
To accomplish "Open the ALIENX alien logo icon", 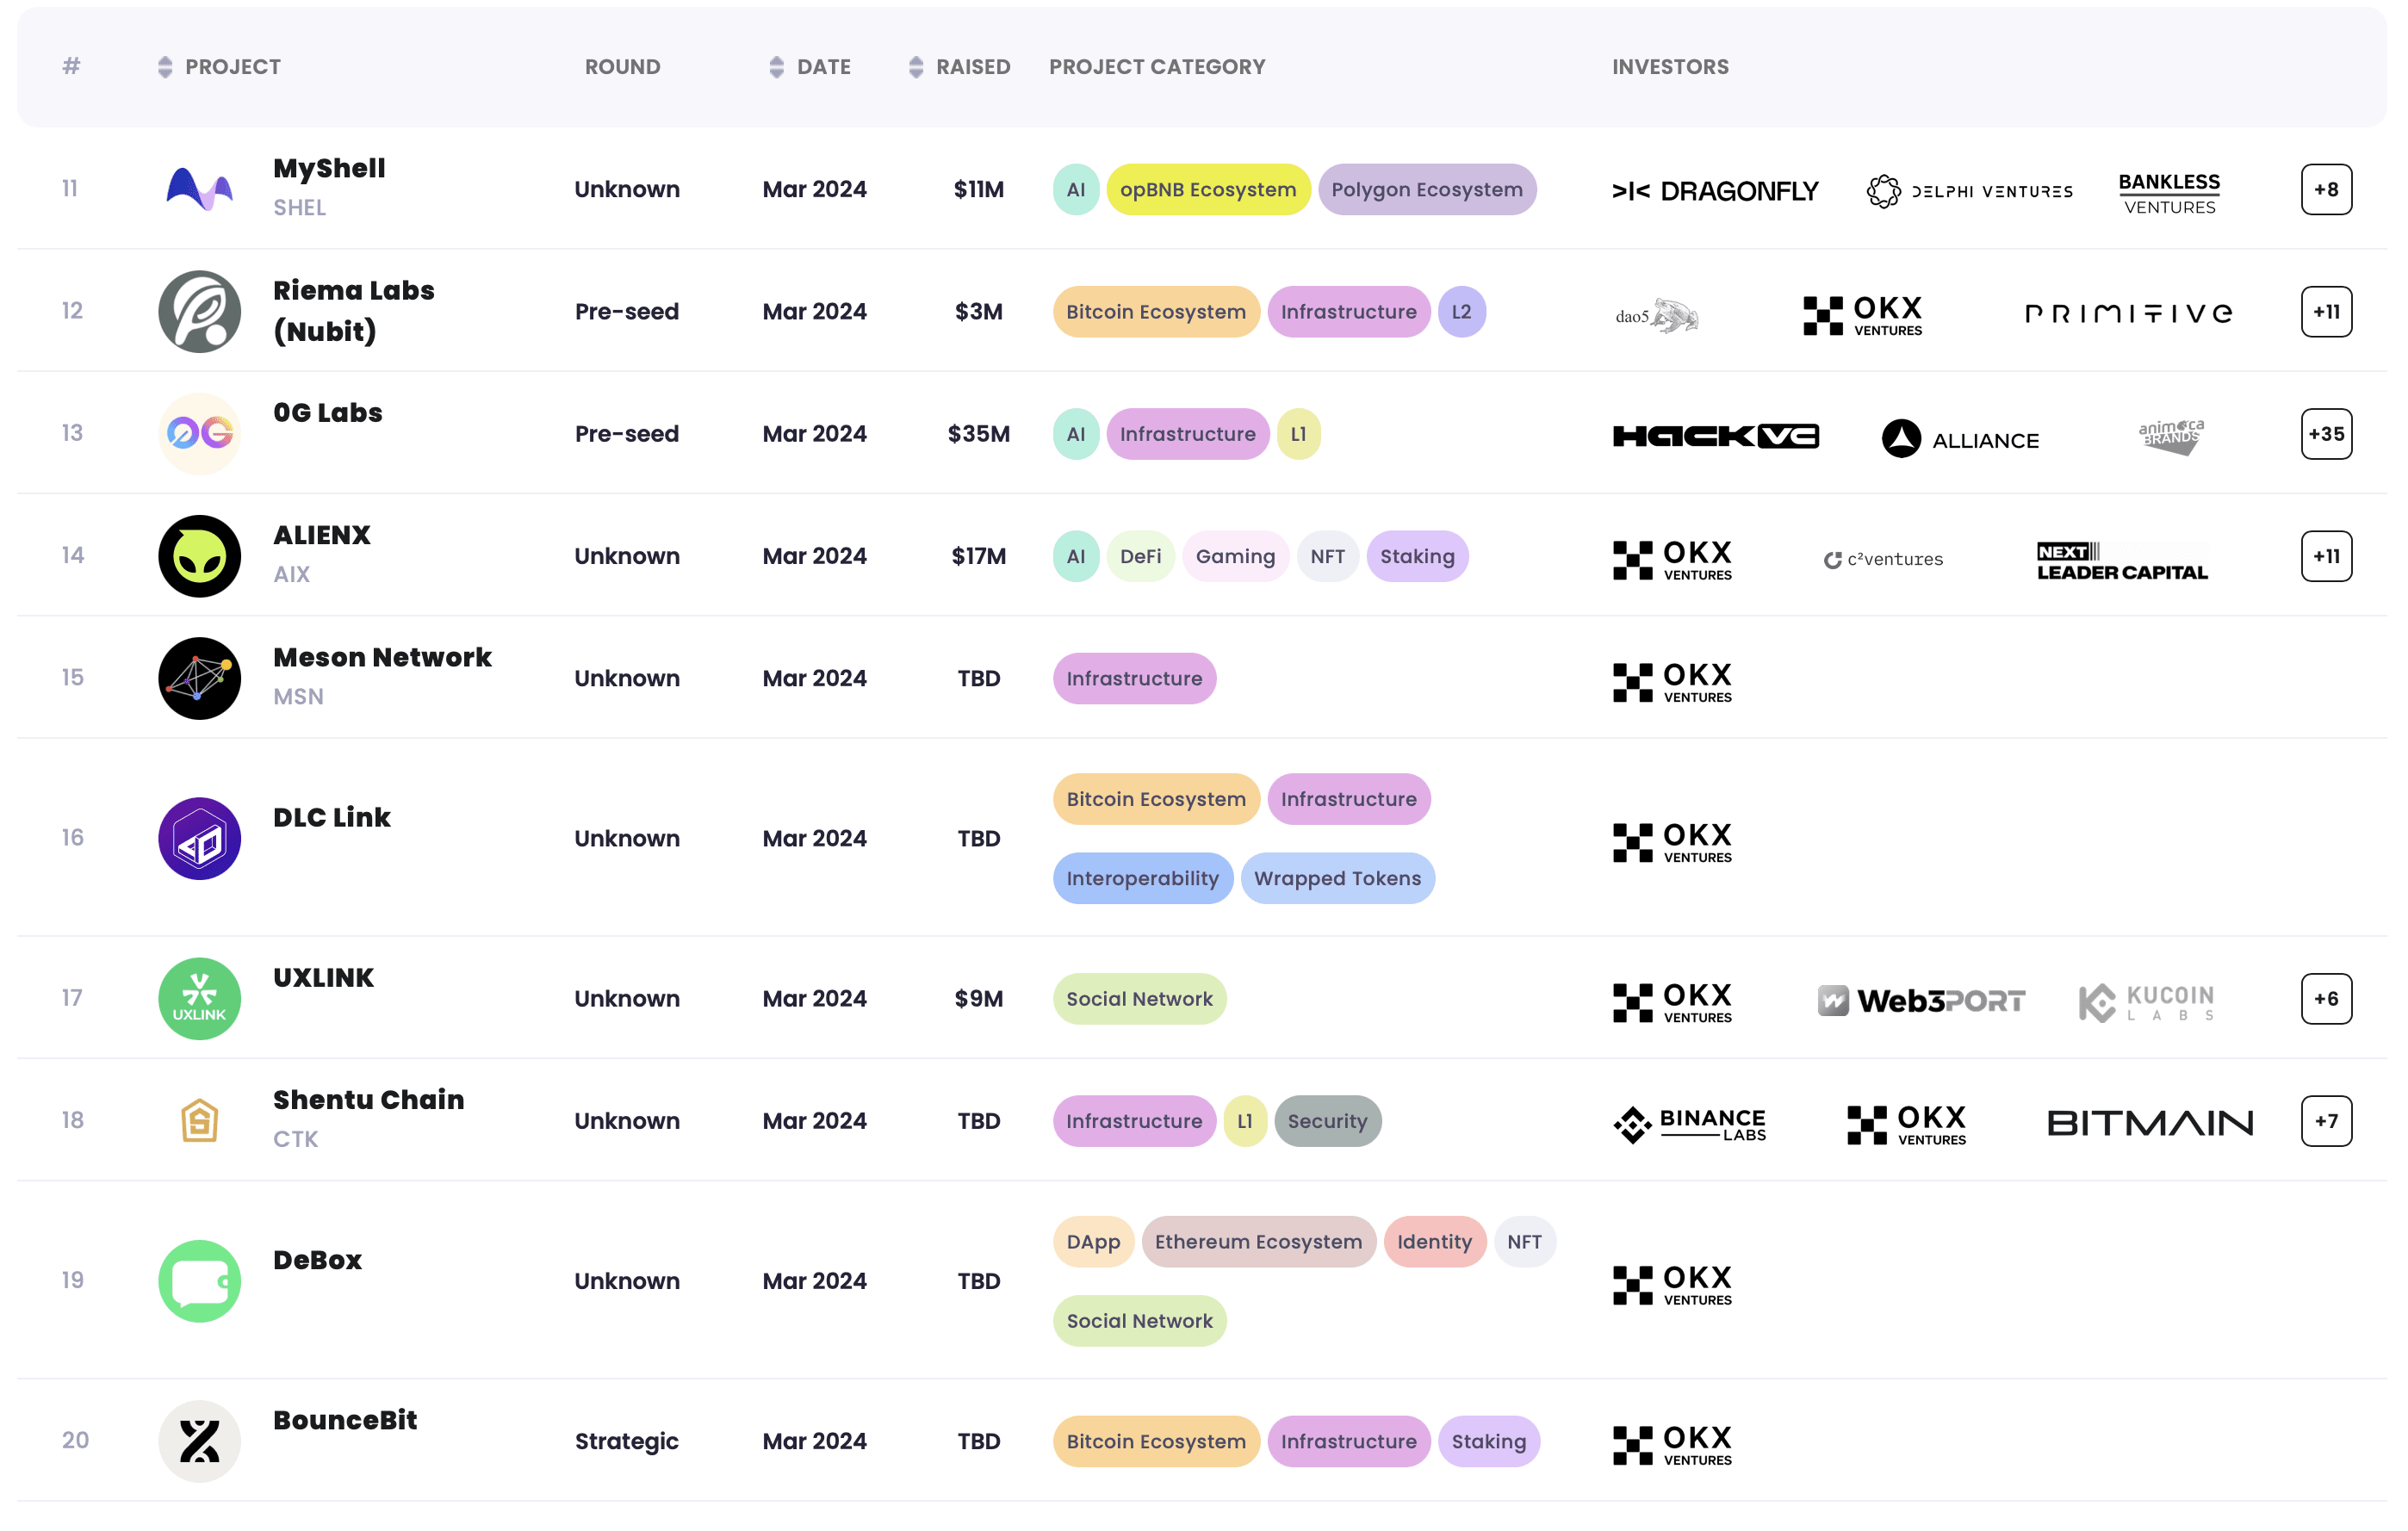I will pyautogui.click(x=199, y=556).
